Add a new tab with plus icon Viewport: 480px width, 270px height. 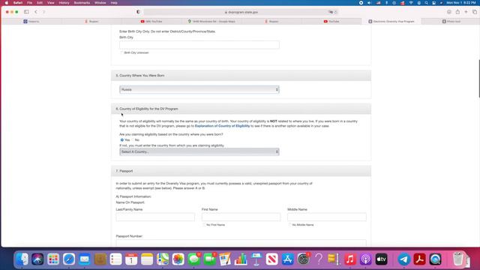(x=466, y=12)
